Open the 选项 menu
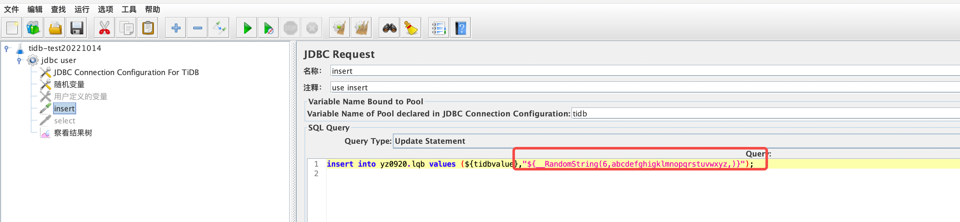The image size is (960, 222). (106, 9)
